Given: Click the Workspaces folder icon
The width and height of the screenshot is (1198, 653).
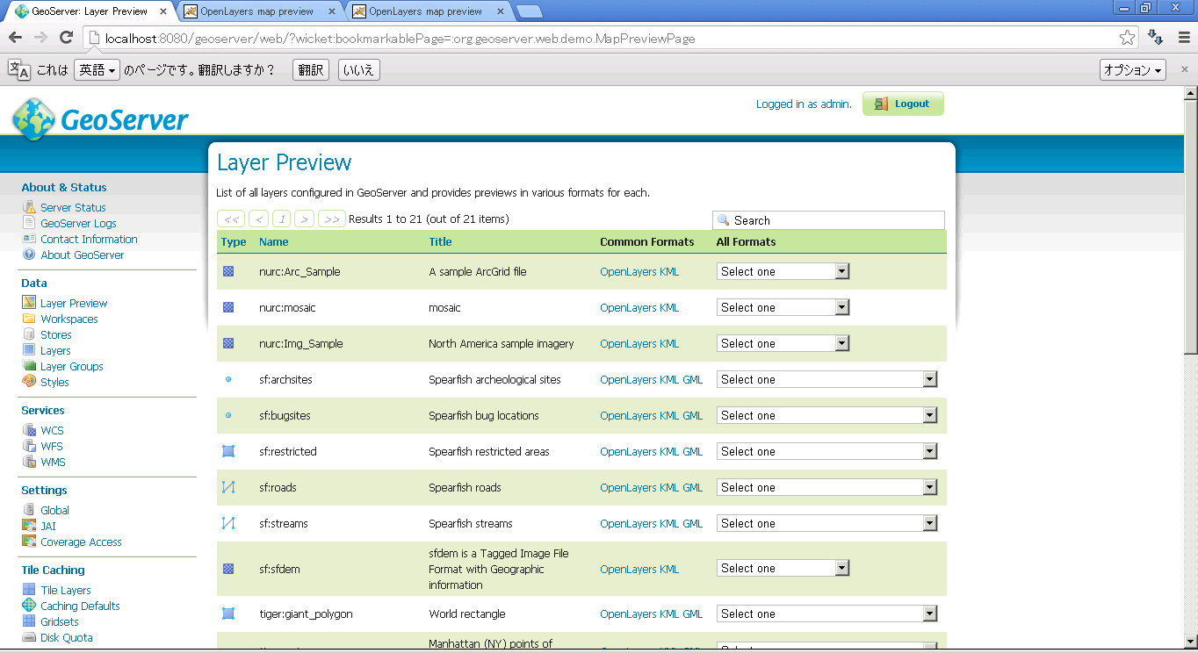Looking at the screenshot, I should point(29,319).
